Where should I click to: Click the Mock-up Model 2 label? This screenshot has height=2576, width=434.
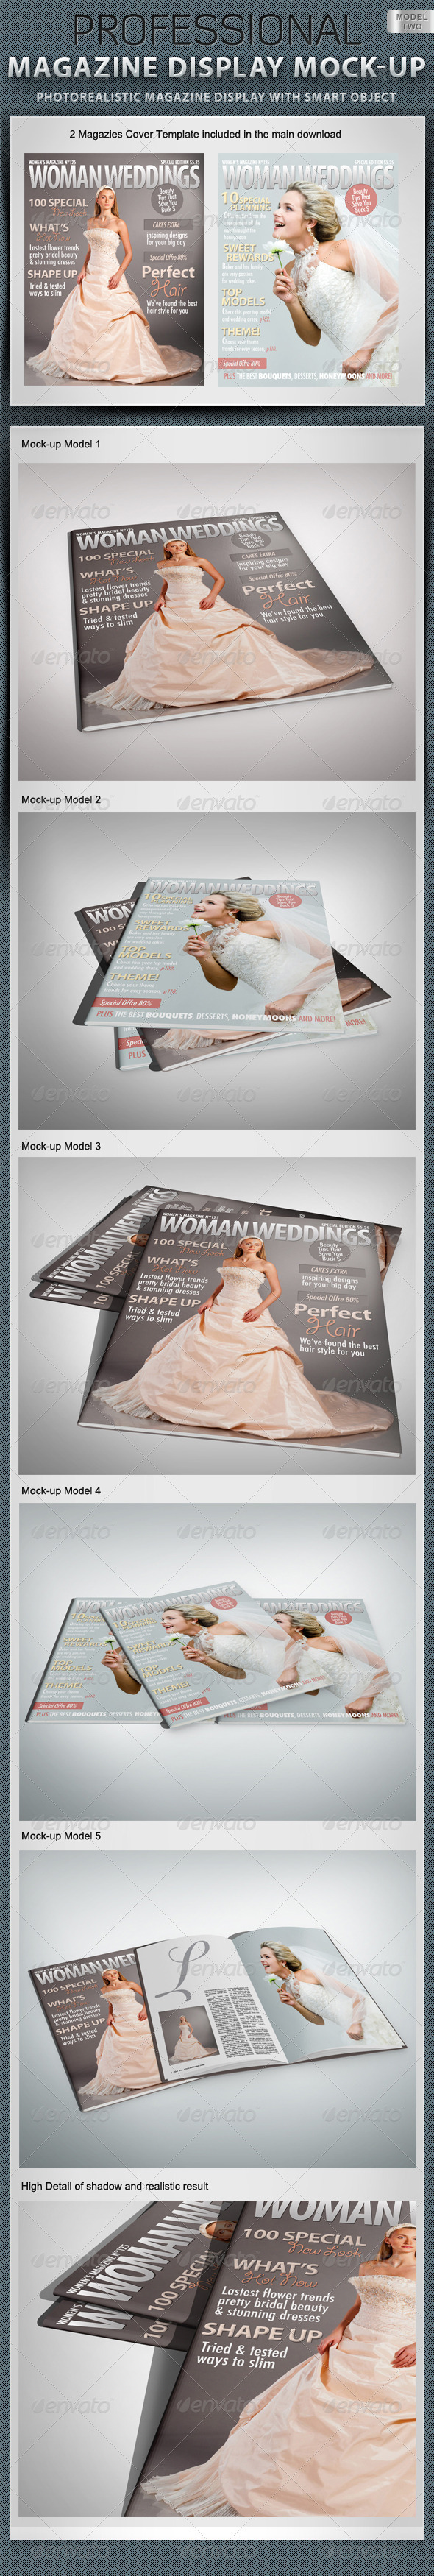click(x=61, y=800)
